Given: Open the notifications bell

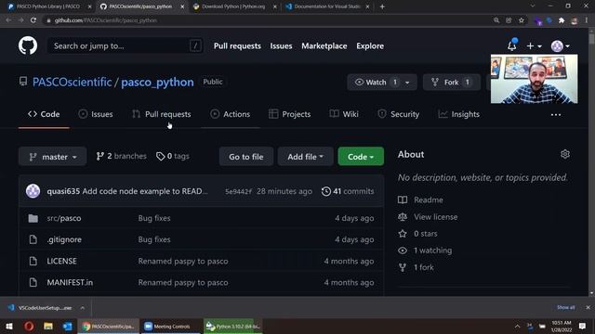Looking at the screenshot, I should pyautogui.click(x=512, y=45).
